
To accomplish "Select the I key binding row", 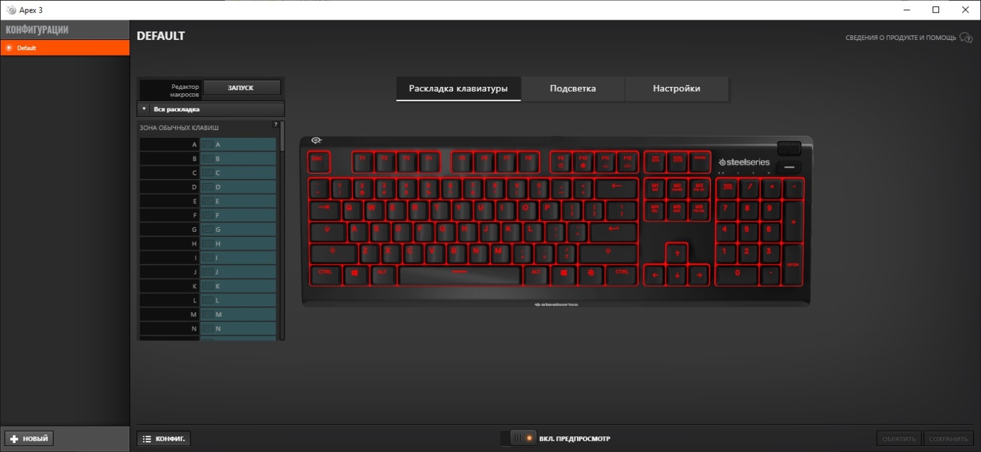I will (x=208, y=257).
